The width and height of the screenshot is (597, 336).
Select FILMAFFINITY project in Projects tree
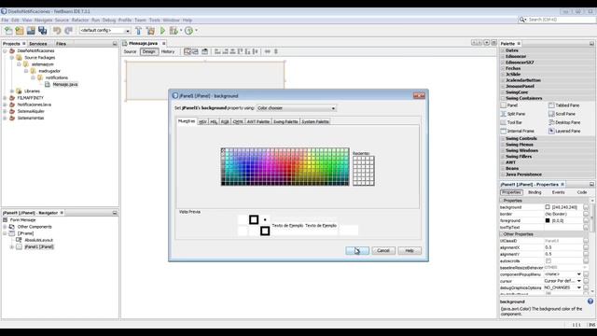click(31, 98)
